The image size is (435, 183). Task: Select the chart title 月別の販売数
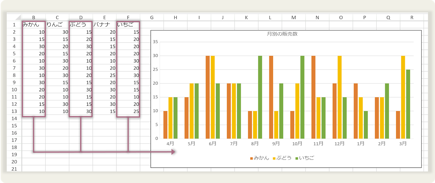coord(282,34)
